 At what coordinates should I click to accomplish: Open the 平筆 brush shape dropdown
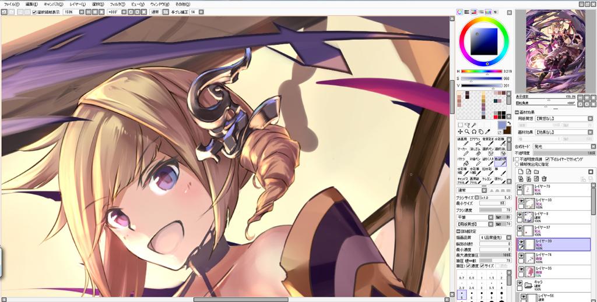(x=475, y=217)
